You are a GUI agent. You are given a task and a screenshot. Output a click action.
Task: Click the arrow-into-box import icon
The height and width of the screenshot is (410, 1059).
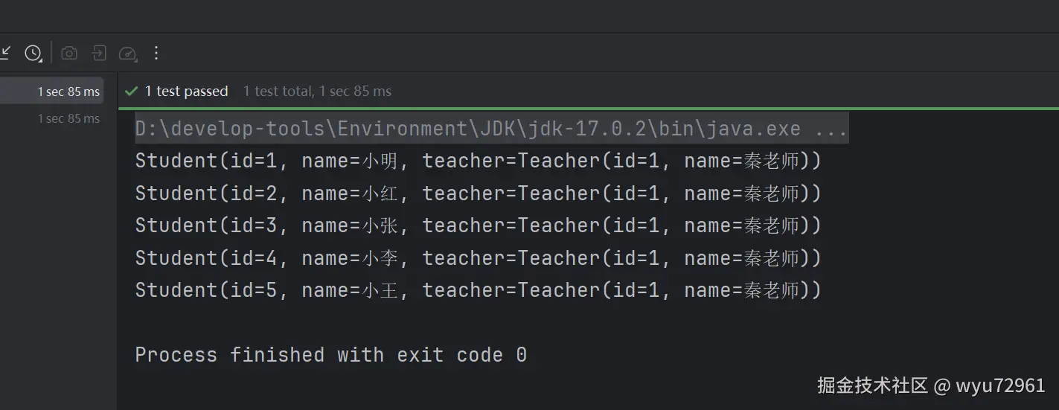[x=99, y=53]
